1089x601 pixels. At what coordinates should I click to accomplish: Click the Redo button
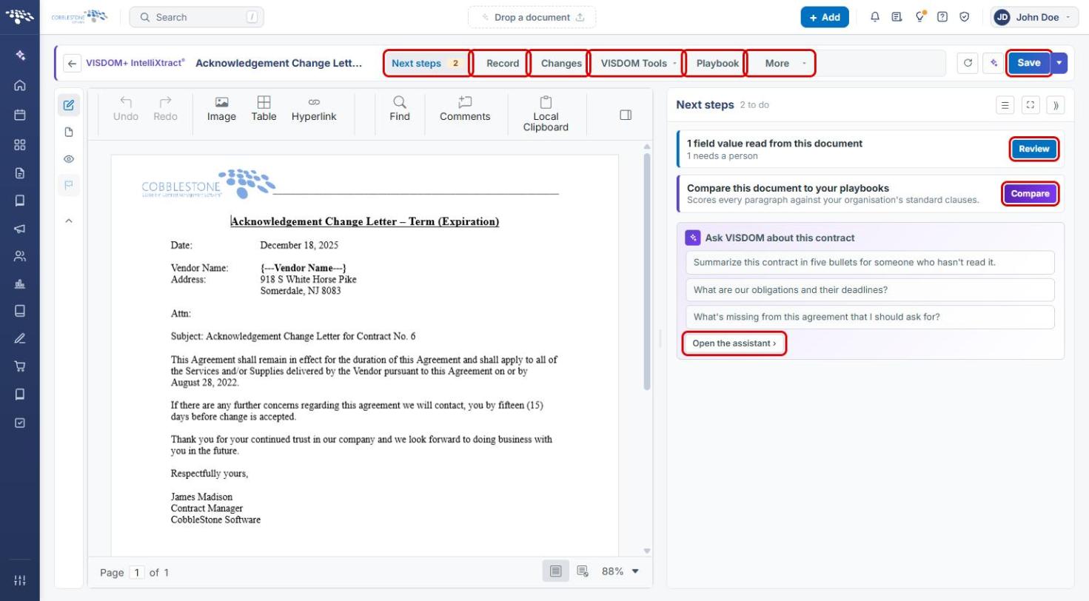click(165, 109)
